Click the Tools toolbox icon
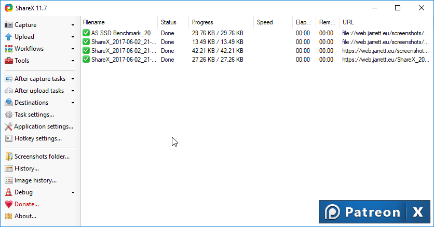The image size is (434, 227). pyautogui.click(x=9, y=61)
